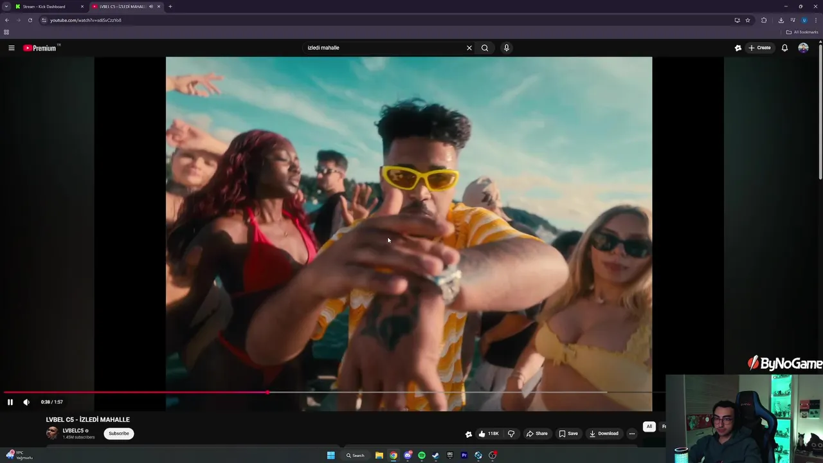The width and height of the screenshot is (823, 463).
Task: Click the 0:38 / 1:57 time display
Action: click(52, 402)
